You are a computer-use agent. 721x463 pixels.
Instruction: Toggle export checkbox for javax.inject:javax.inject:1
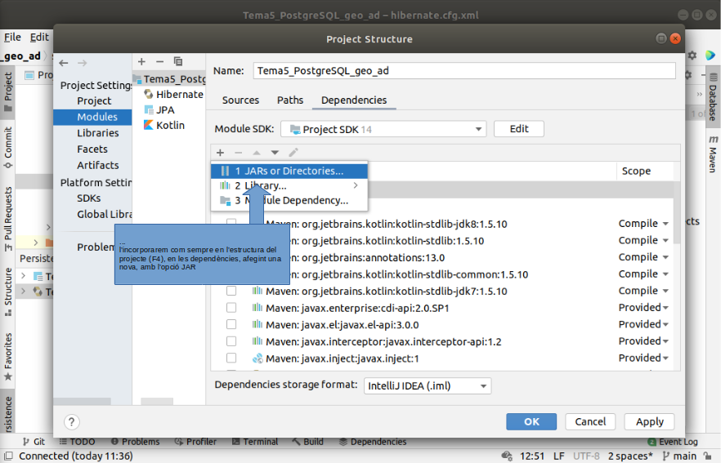[x=231, y=358]
